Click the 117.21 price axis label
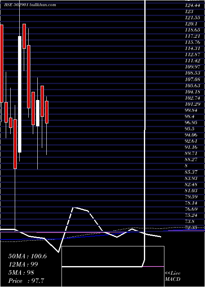 (x=192, y=36)
